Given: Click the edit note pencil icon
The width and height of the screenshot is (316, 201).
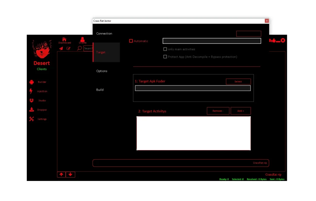Looking at the screenshot, I should [x=69, y=48].
